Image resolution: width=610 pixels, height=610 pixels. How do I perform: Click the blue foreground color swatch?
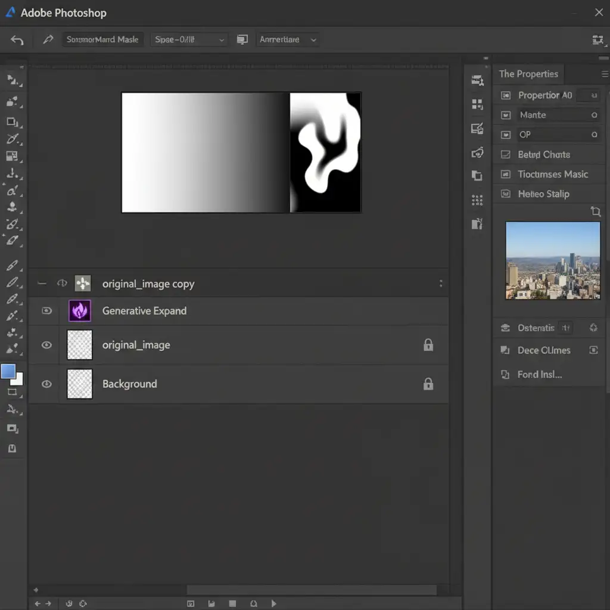point(8,372)
